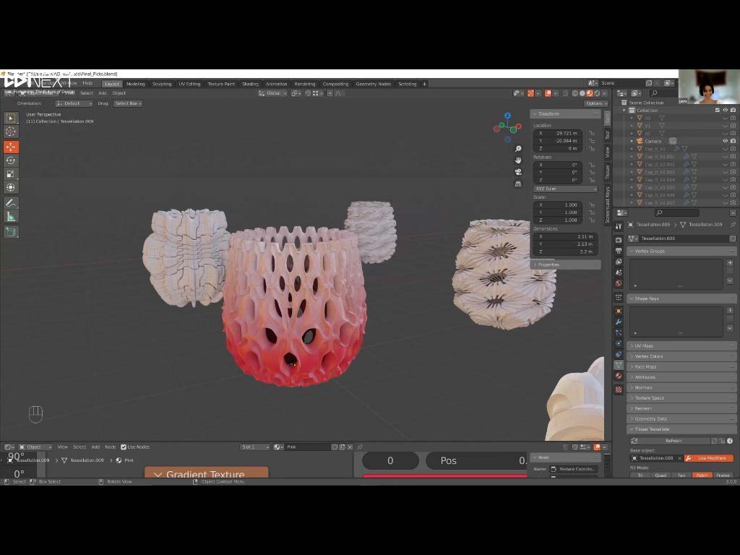
Task: Toggle the camera view icon
Action: (x=518, y=172)
